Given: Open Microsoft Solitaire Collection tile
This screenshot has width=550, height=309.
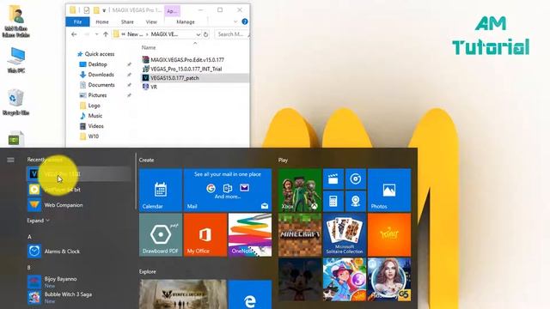Looking at the screenshot, I should tap(345, 234).
